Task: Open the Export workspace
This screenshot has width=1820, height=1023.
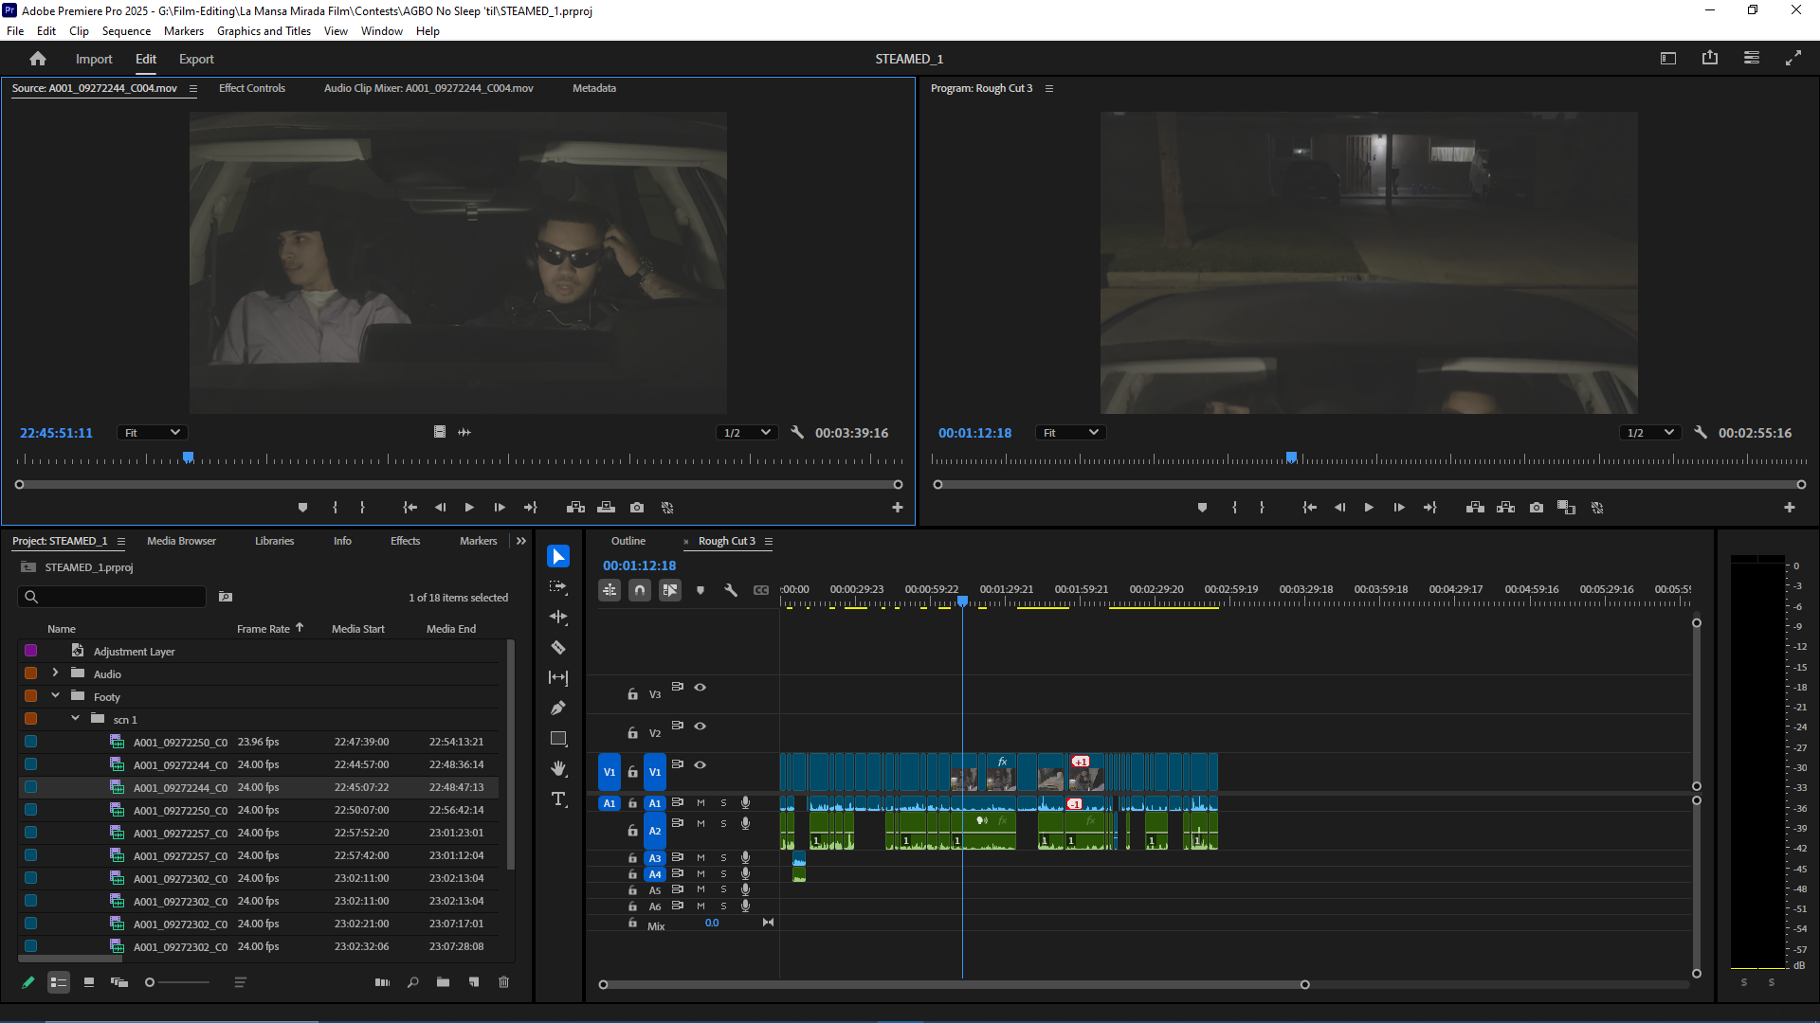Action: click(196, 59)
